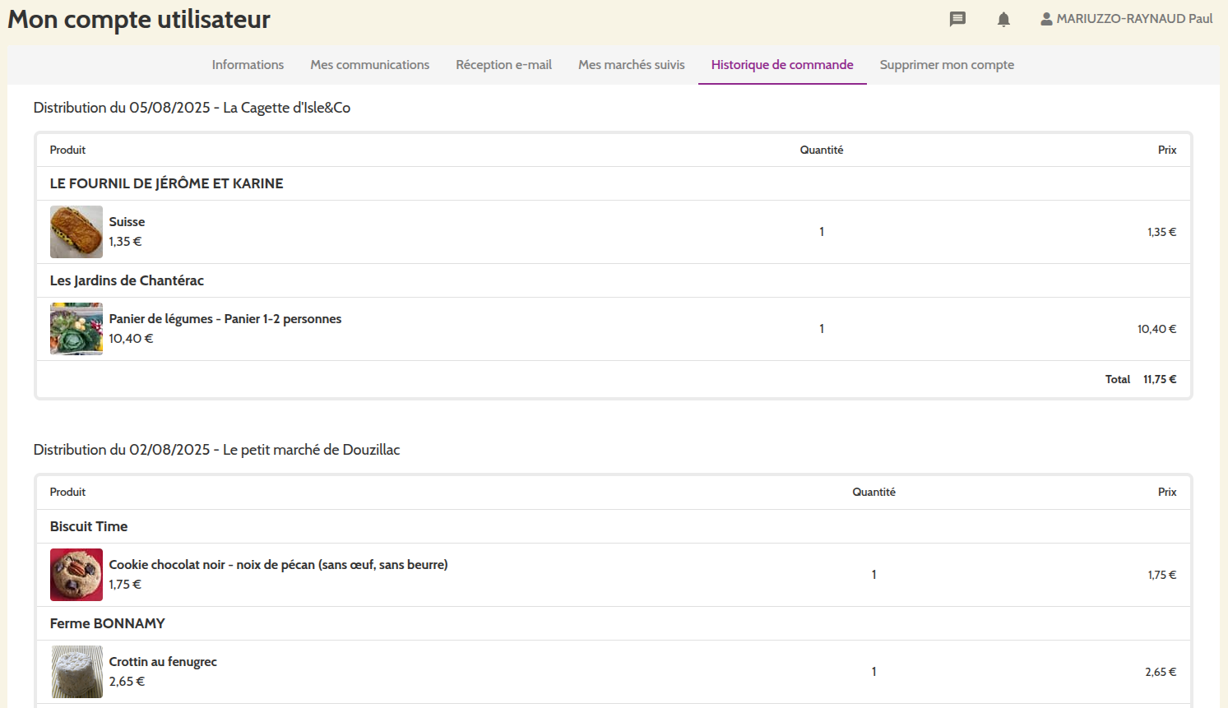Open the Mes communications tab
The height and width of the screenshot is (708, 1228).
point(369,65)
